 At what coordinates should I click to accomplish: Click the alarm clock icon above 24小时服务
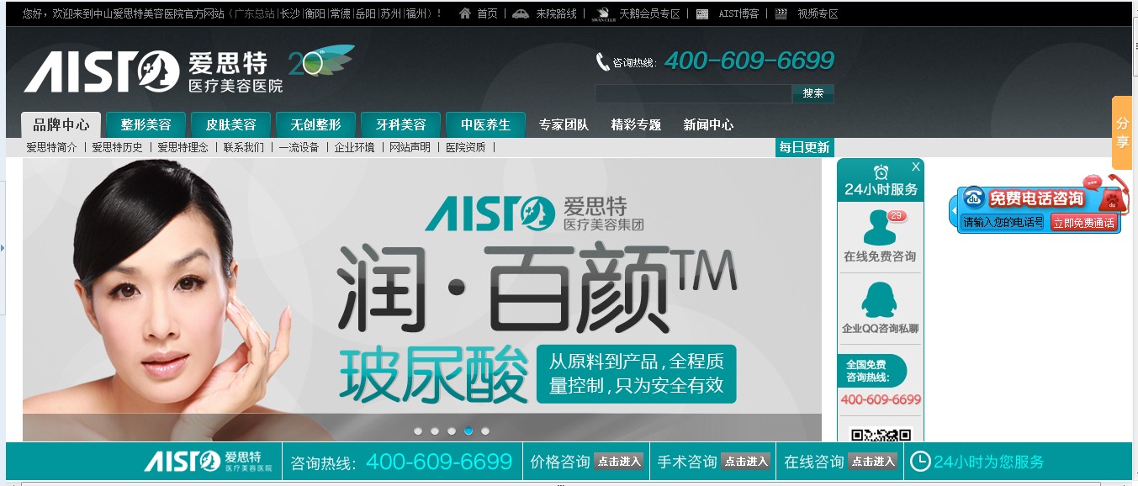(881, 172)
